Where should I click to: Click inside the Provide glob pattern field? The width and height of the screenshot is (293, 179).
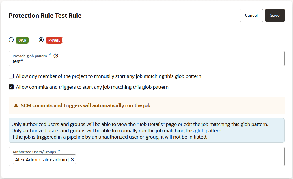click(115, 61)
